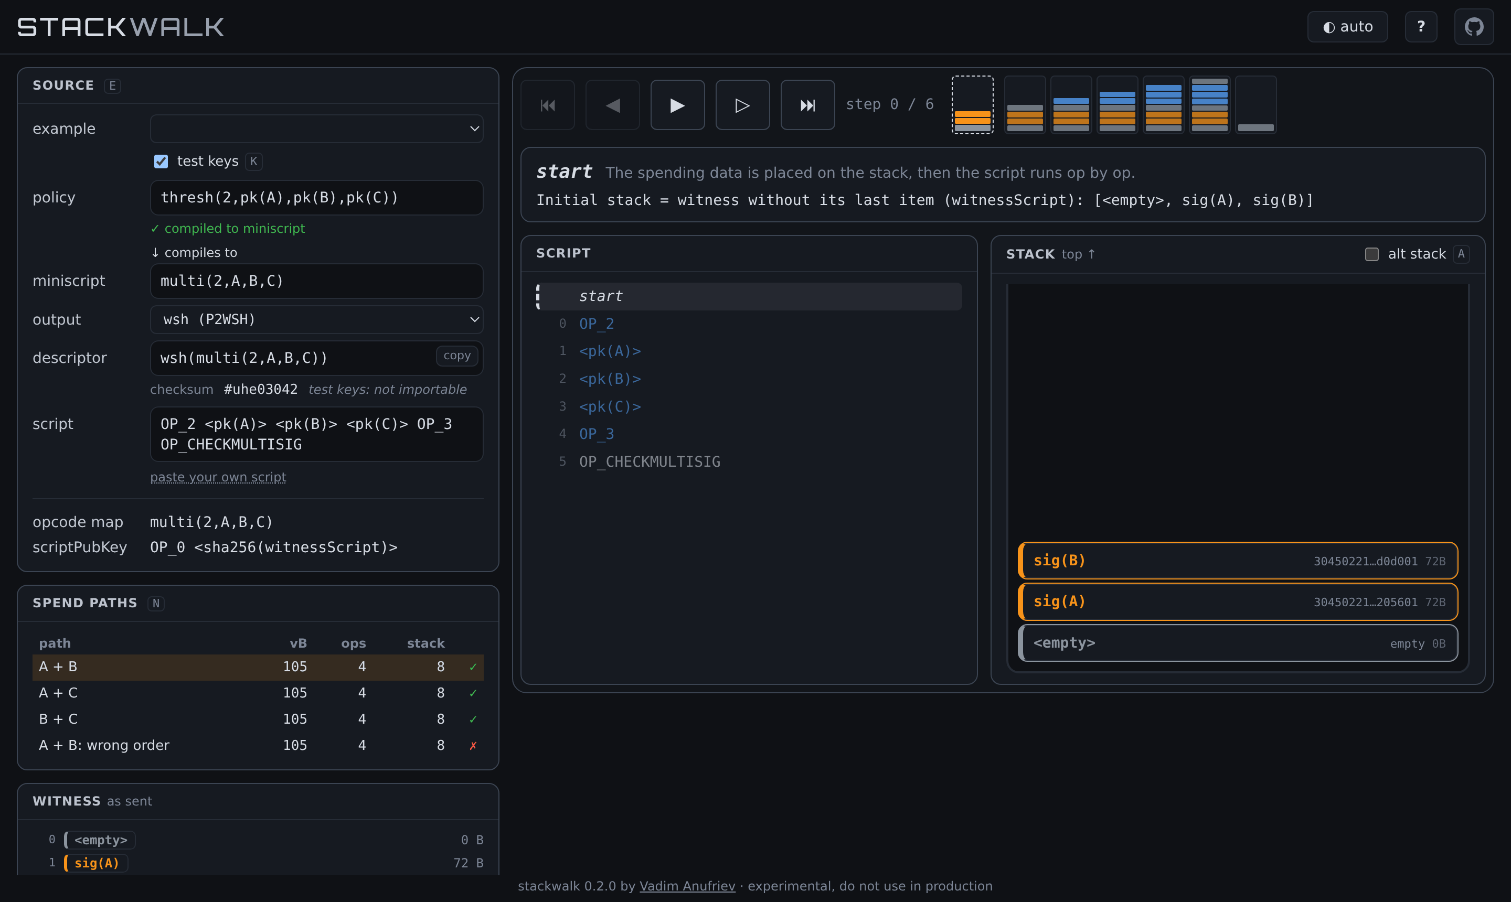Click paste your own script link
The height and width of the screenshot is (902, 1511).
pos(218,477)
